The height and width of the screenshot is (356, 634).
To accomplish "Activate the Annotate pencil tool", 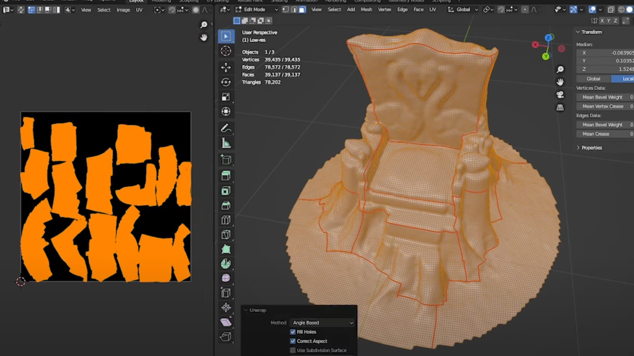I will [x=226, y=128].
